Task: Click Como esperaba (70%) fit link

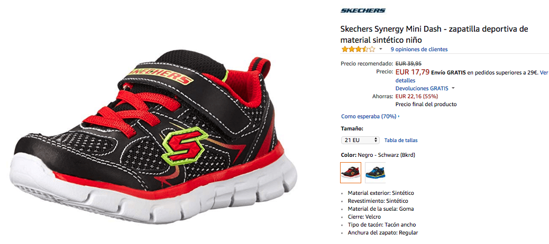Action: point(369,116)
